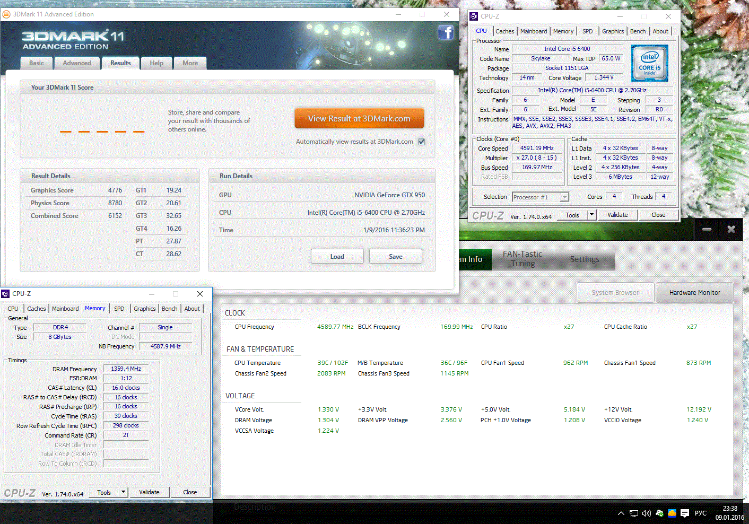Image resolution: width=749 pixels, height=524 pixels.
Task: Open the Mainboard tab in the memory CPU-Z window
Action: coord(65,309)
